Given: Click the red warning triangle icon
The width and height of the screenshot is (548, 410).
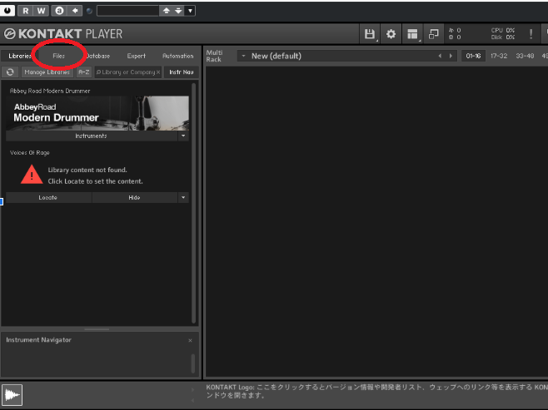Looking at the screenshot, I should click(x=32, y=175).
